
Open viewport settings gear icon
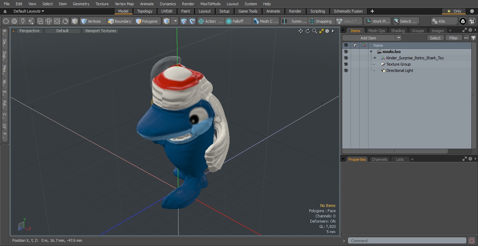(327, 31)
